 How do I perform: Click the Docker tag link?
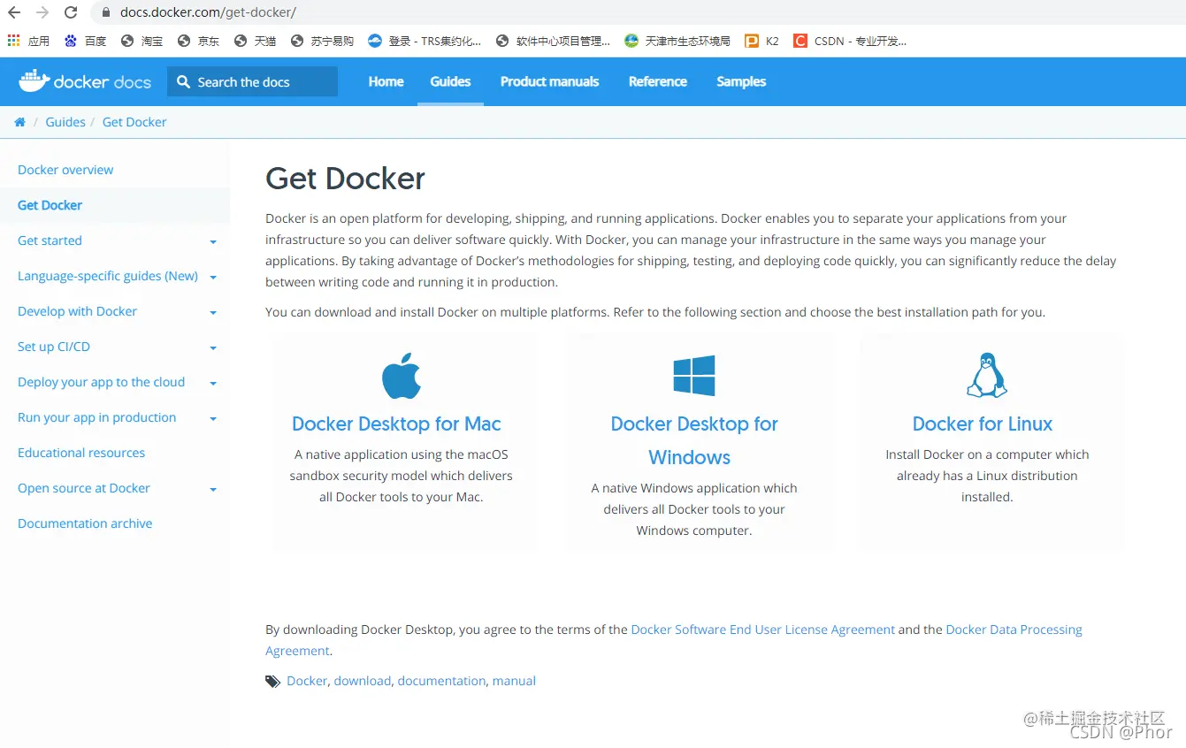(307, 681)
